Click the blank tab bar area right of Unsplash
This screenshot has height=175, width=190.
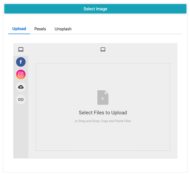pyautogui.click(x=125, y=29)
